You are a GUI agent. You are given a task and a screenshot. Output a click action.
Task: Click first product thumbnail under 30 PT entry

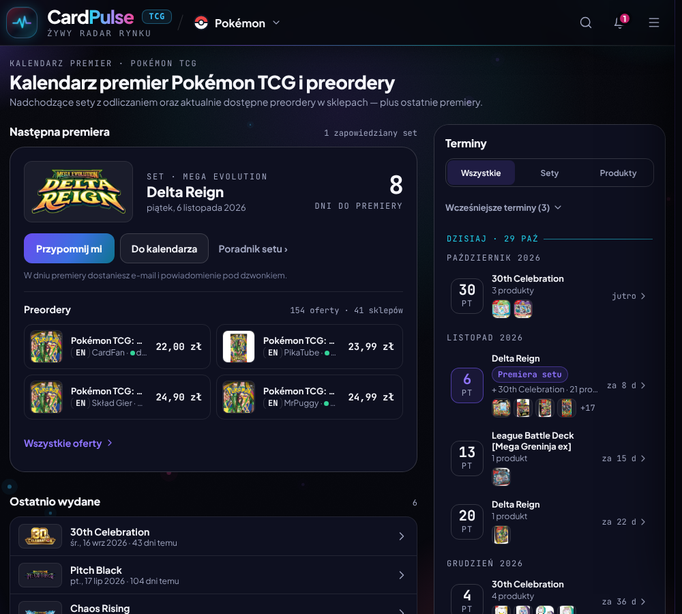coord(501,309)
